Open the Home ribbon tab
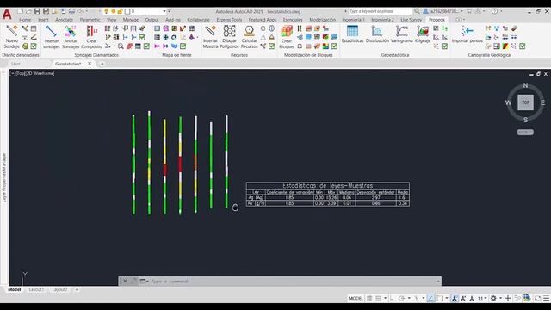The width and height of the screenshot is (551, 310). pyautogui.click(x=25, y=20)
